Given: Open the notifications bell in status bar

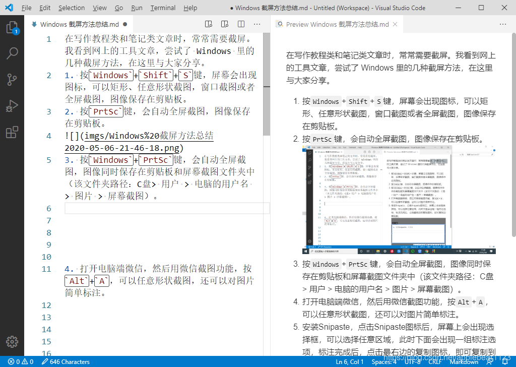Looking at the screenshot, I should 505,362.
